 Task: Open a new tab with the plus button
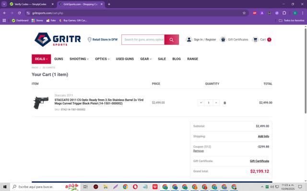(x=109, y=4)
